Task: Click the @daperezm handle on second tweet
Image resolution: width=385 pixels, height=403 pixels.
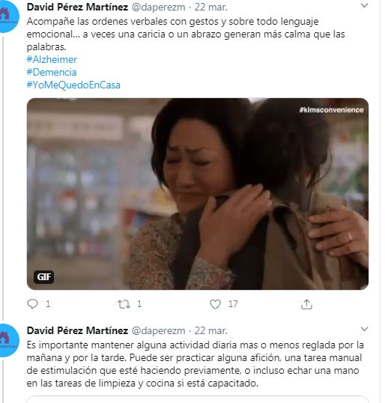Action: 158,331
